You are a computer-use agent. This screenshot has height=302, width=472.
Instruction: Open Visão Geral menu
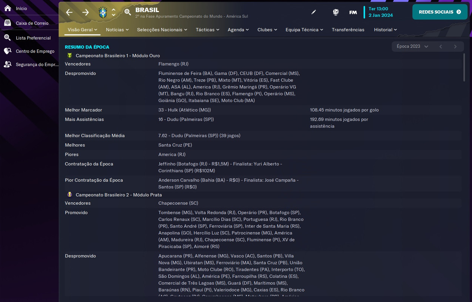tap(82, 29)
